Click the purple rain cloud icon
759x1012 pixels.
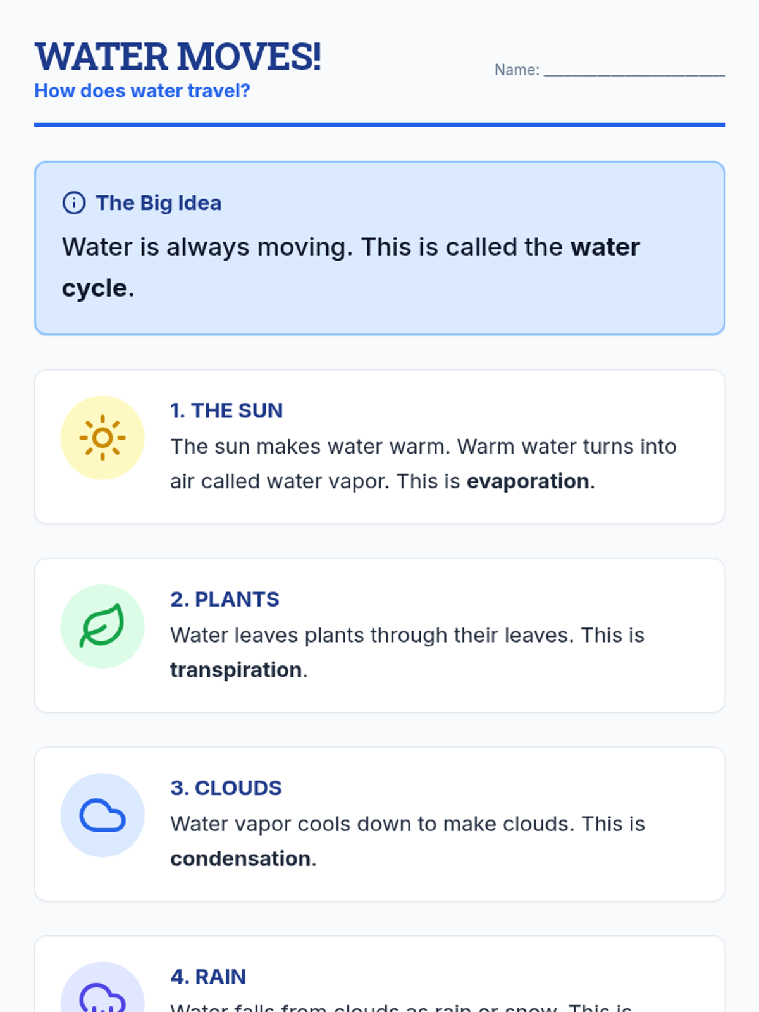point(102,997)
